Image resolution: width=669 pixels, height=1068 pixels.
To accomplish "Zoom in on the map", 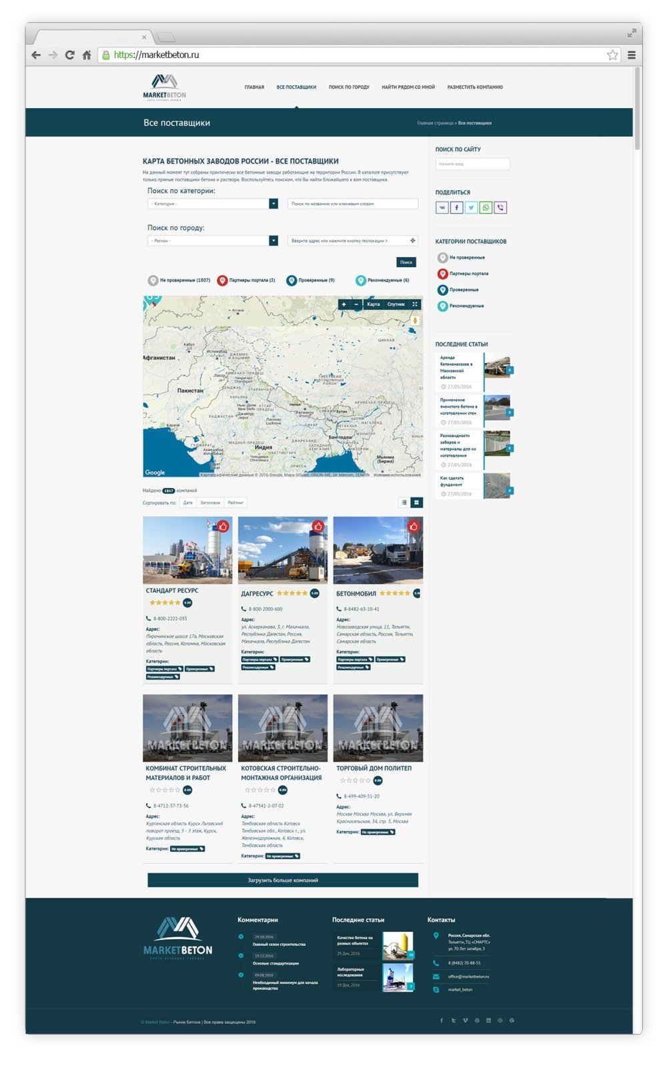I will pyautogui.click(x=344, y=304).
